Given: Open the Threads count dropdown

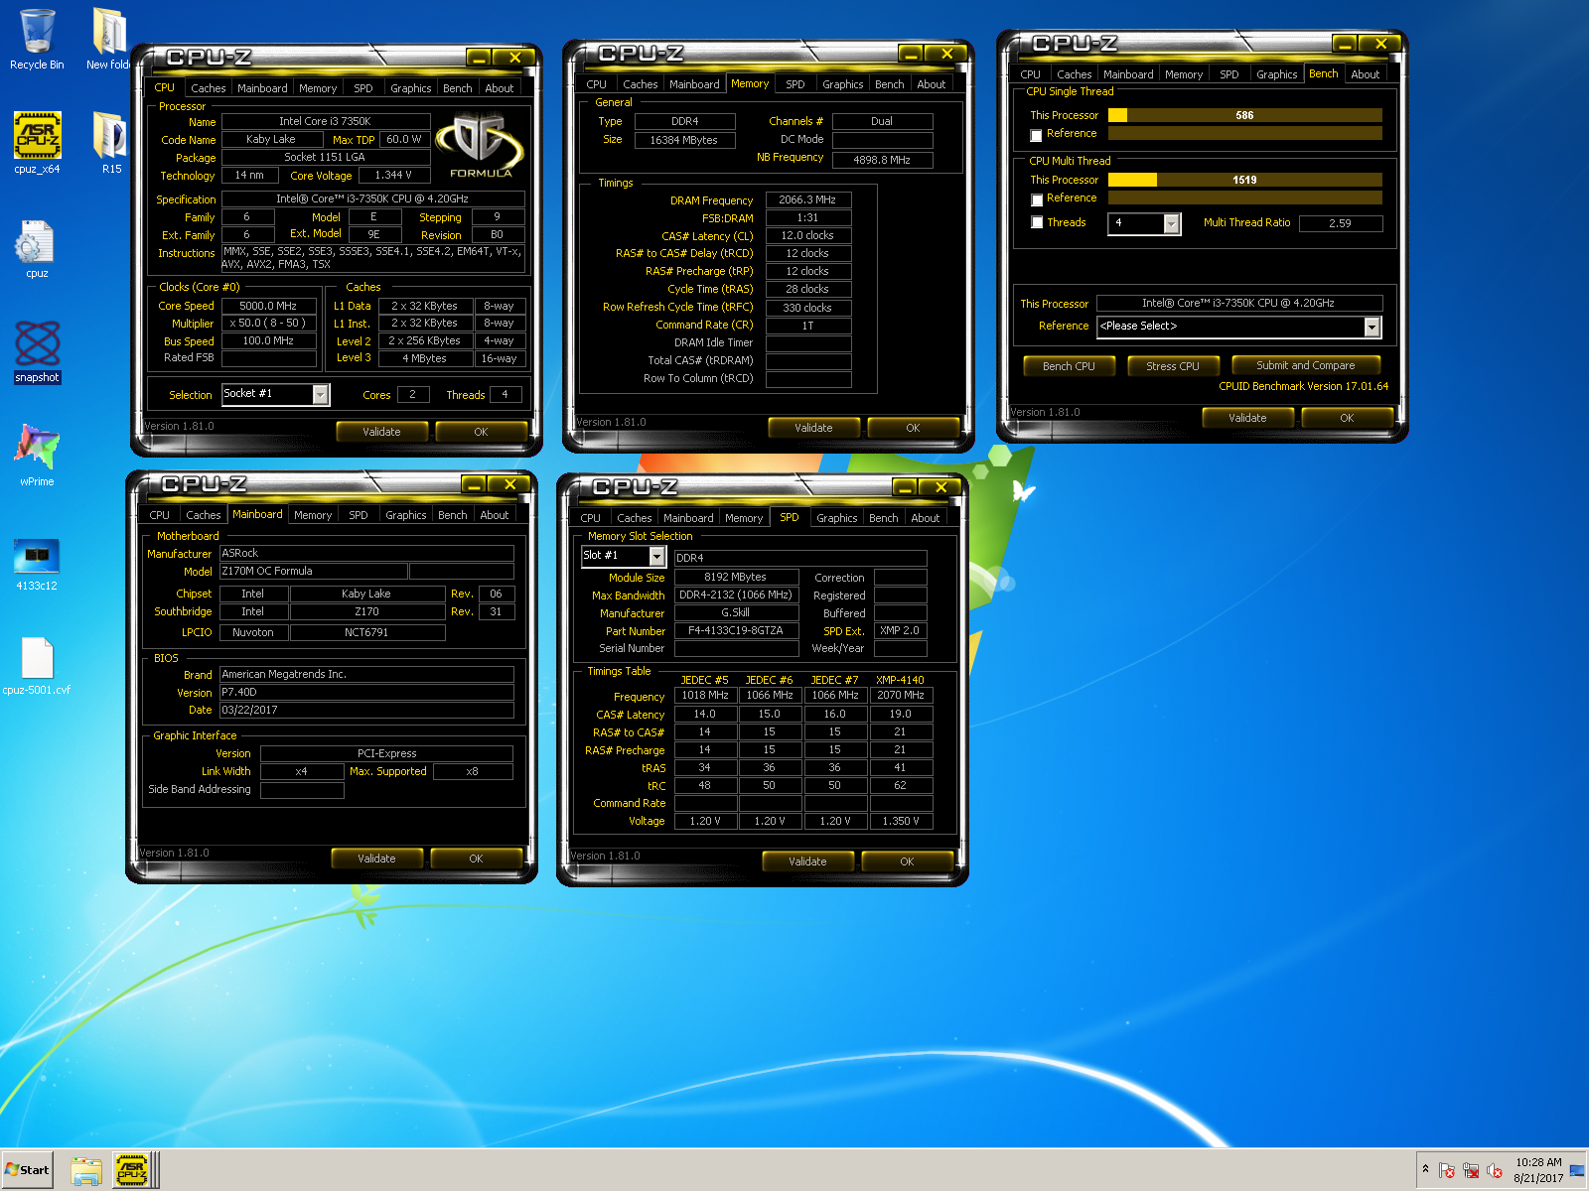Looking at the screenshot, I should coord(1172,224).
